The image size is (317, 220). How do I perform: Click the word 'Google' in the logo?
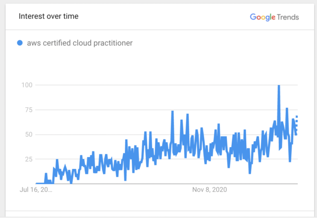click(x=262, y=17)
